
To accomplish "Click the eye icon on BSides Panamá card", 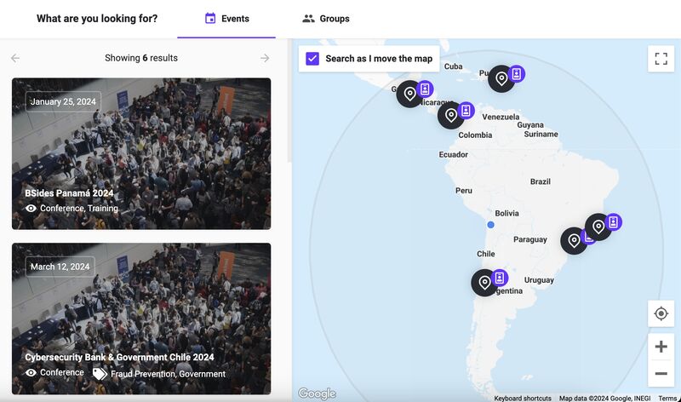I will pos(31,209).
